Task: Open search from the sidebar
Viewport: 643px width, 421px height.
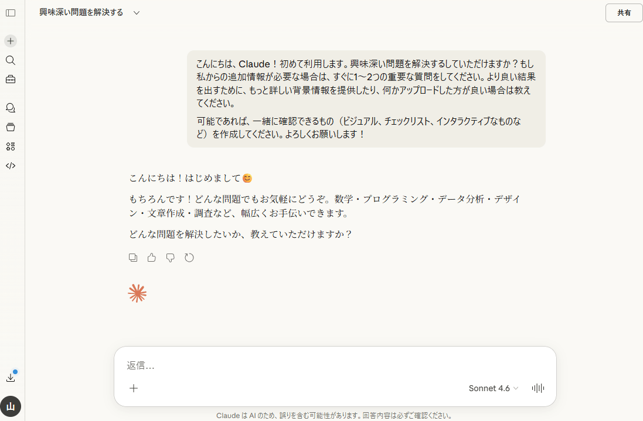Action: [x=10, y=60]
